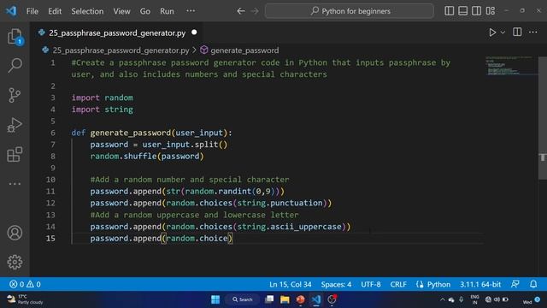
Task: Change the CRLF line ending setting
Action: [398, 284]
